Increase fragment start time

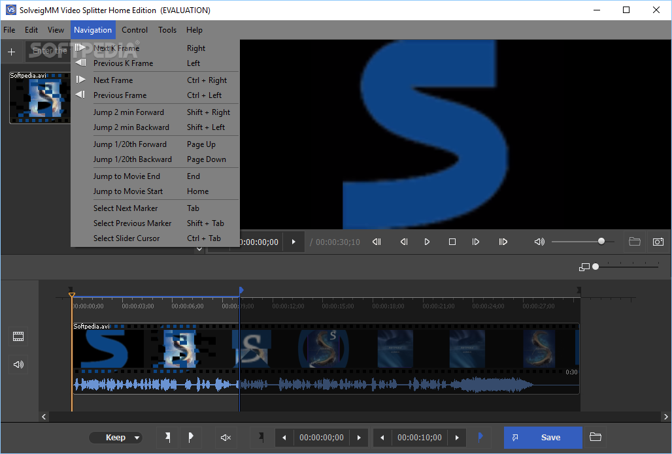[359, 438]
